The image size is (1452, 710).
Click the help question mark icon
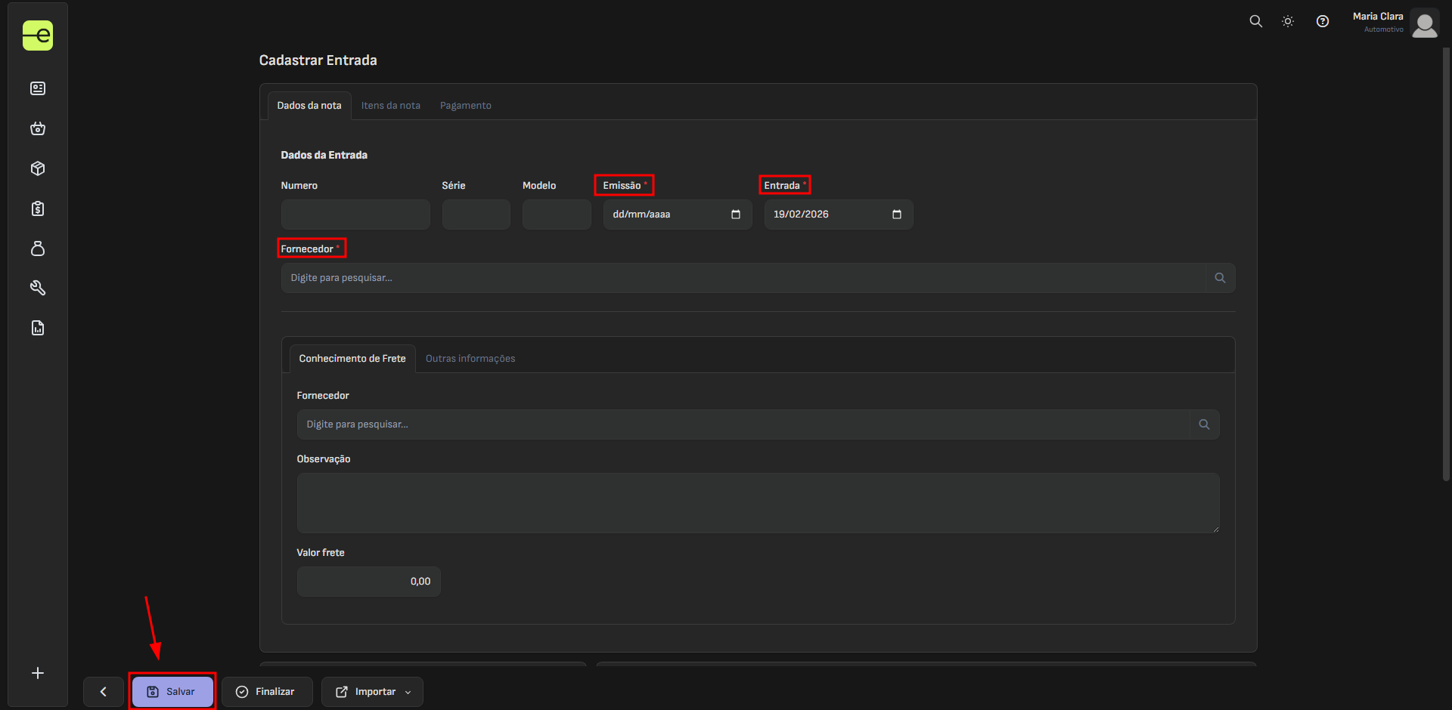point(1323,21)
